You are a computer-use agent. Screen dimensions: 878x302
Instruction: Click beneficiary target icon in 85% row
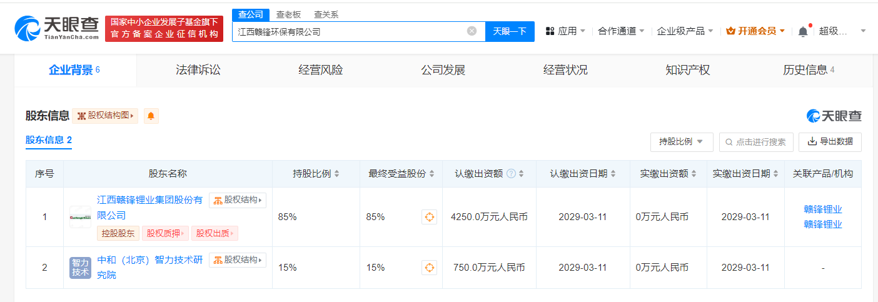click(429, 217)
